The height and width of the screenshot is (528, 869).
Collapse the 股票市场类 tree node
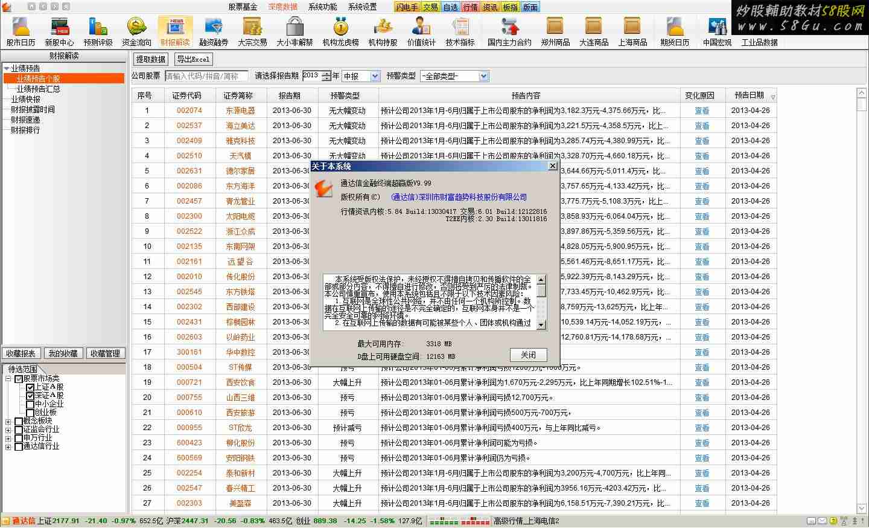coord(8,379)
